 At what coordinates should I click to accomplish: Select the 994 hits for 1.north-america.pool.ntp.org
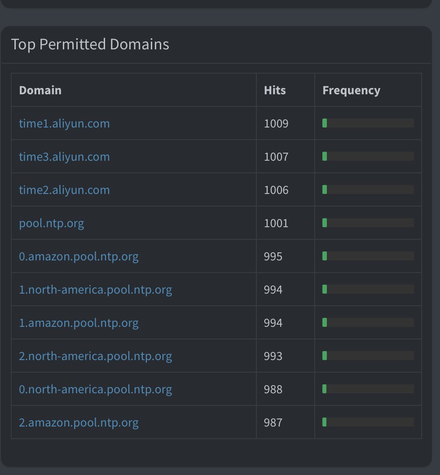pos(273,290)
